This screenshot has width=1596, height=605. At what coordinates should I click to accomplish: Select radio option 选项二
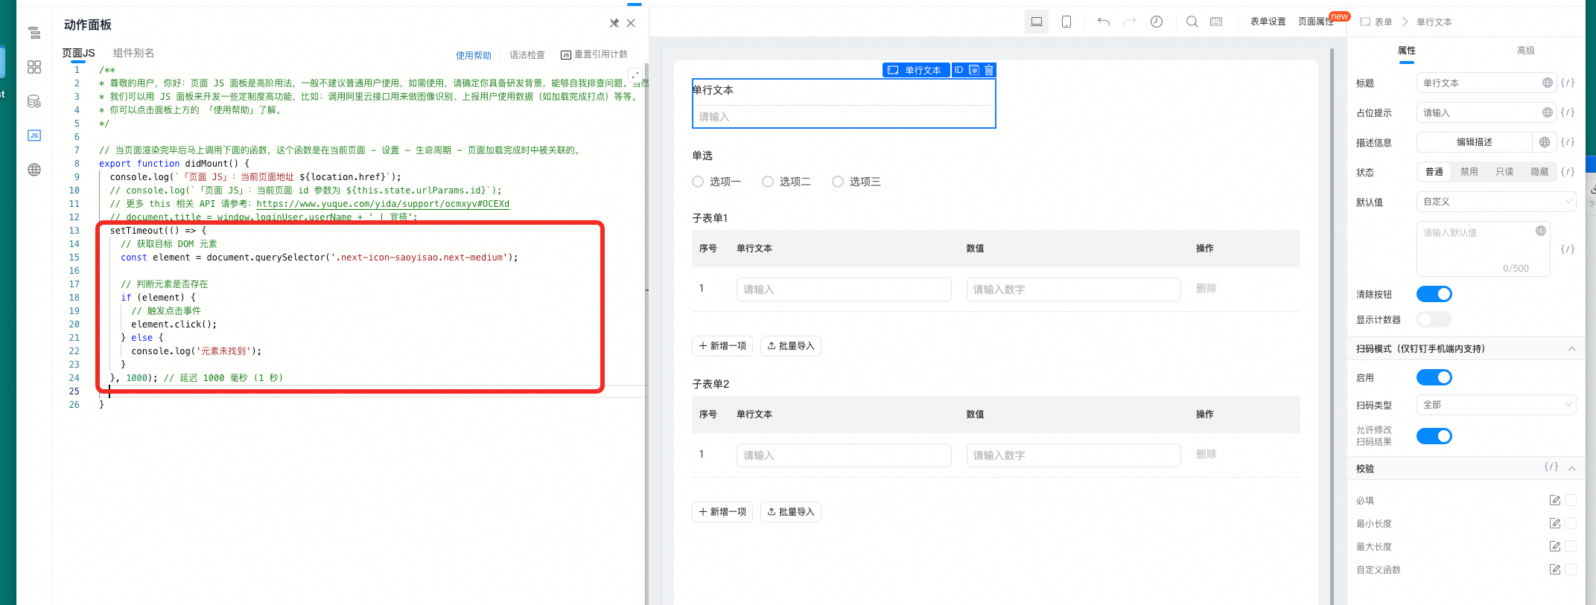(x=768, y=182)
